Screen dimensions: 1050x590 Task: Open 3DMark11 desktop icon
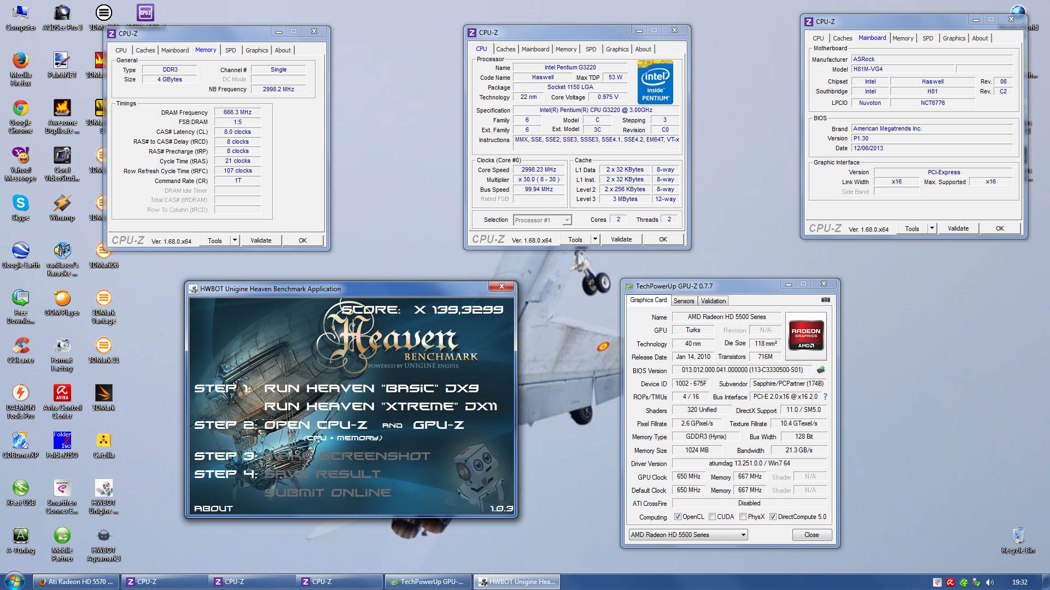tap(103, 350)
